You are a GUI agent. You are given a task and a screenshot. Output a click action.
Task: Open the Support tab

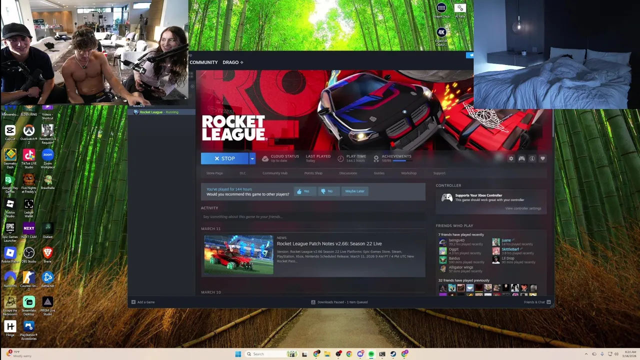(439, 173)
